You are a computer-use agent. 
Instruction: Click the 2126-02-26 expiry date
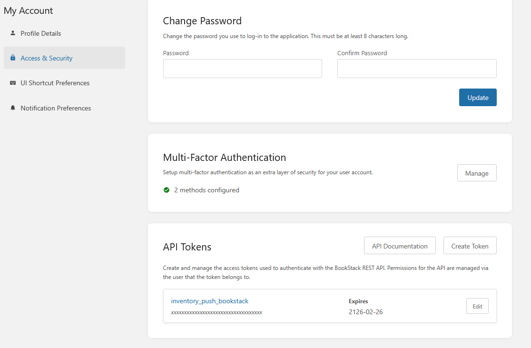[x=366, y=312]
